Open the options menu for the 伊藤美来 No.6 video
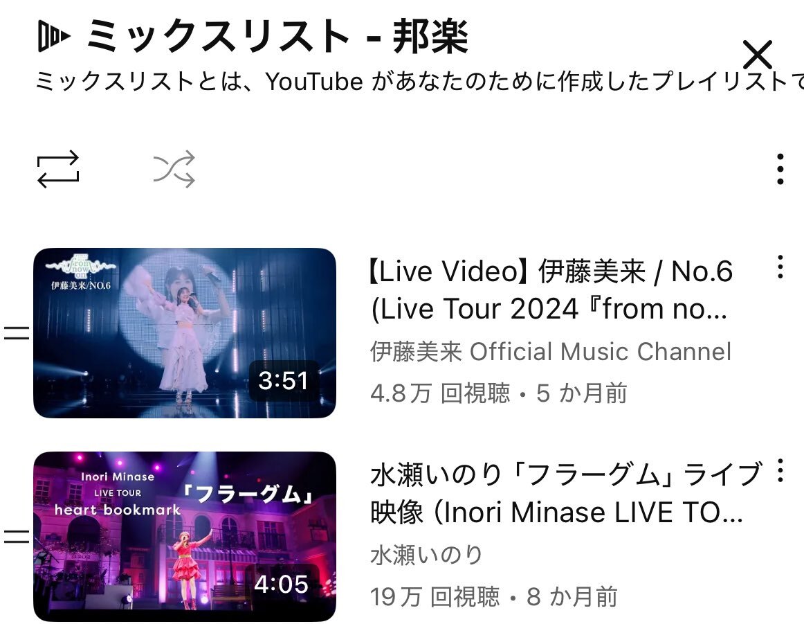804x624 pixels. point(780,267)
